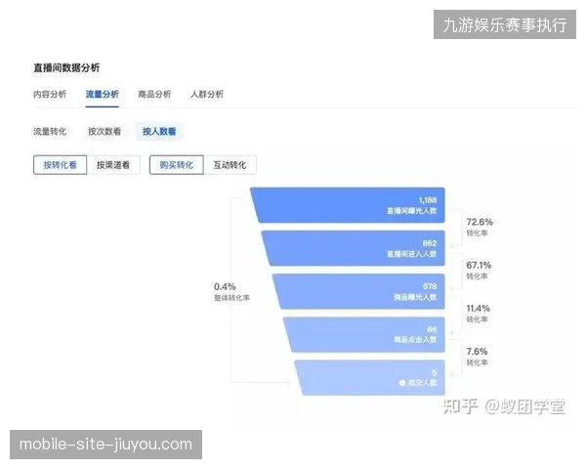Click the info dot beside 成交人数

pos(402,383)
